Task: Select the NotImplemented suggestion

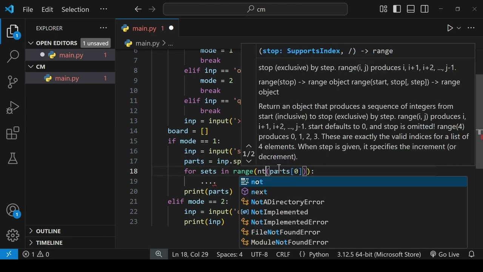Action: tap(353, 212)
